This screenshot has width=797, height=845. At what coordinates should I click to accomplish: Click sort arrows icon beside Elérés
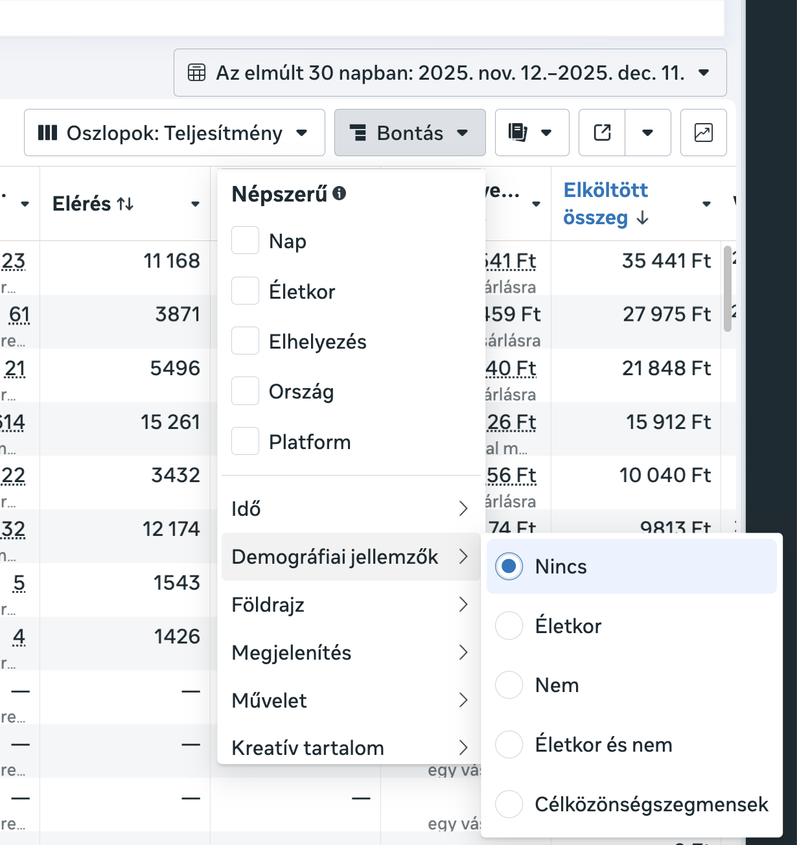[x=125, y=204]
